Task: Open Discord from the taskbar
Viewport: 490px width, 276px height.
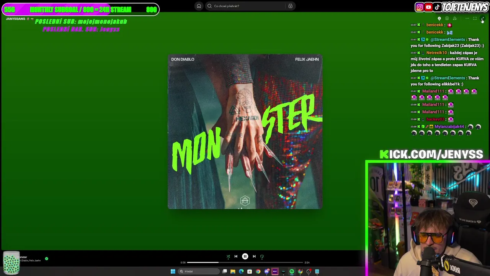Action: [267, 271]
